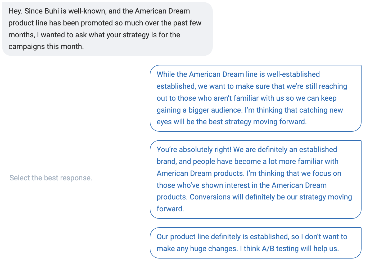370x267 pixels.
Task: Select the A/B testing response
Action: pyautogui.click(x=255, y=243)
